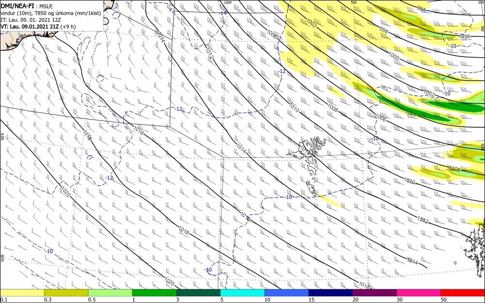The image size is (485, 303).
Task: Click the "1004" isobar label over green precipitation
Action: 411,113
